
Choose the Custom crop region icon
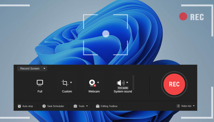pyautogui.click(x=65, y=83)
